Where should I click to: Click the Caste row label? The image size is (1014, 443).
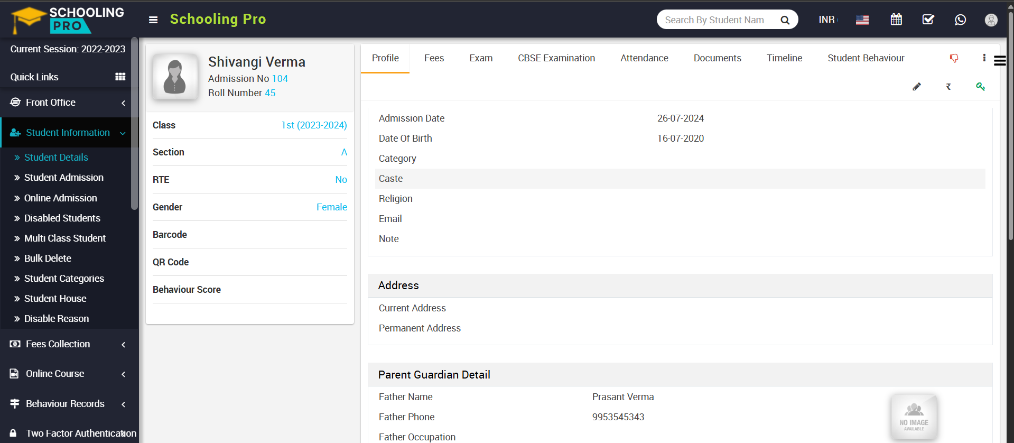(390, 179)
